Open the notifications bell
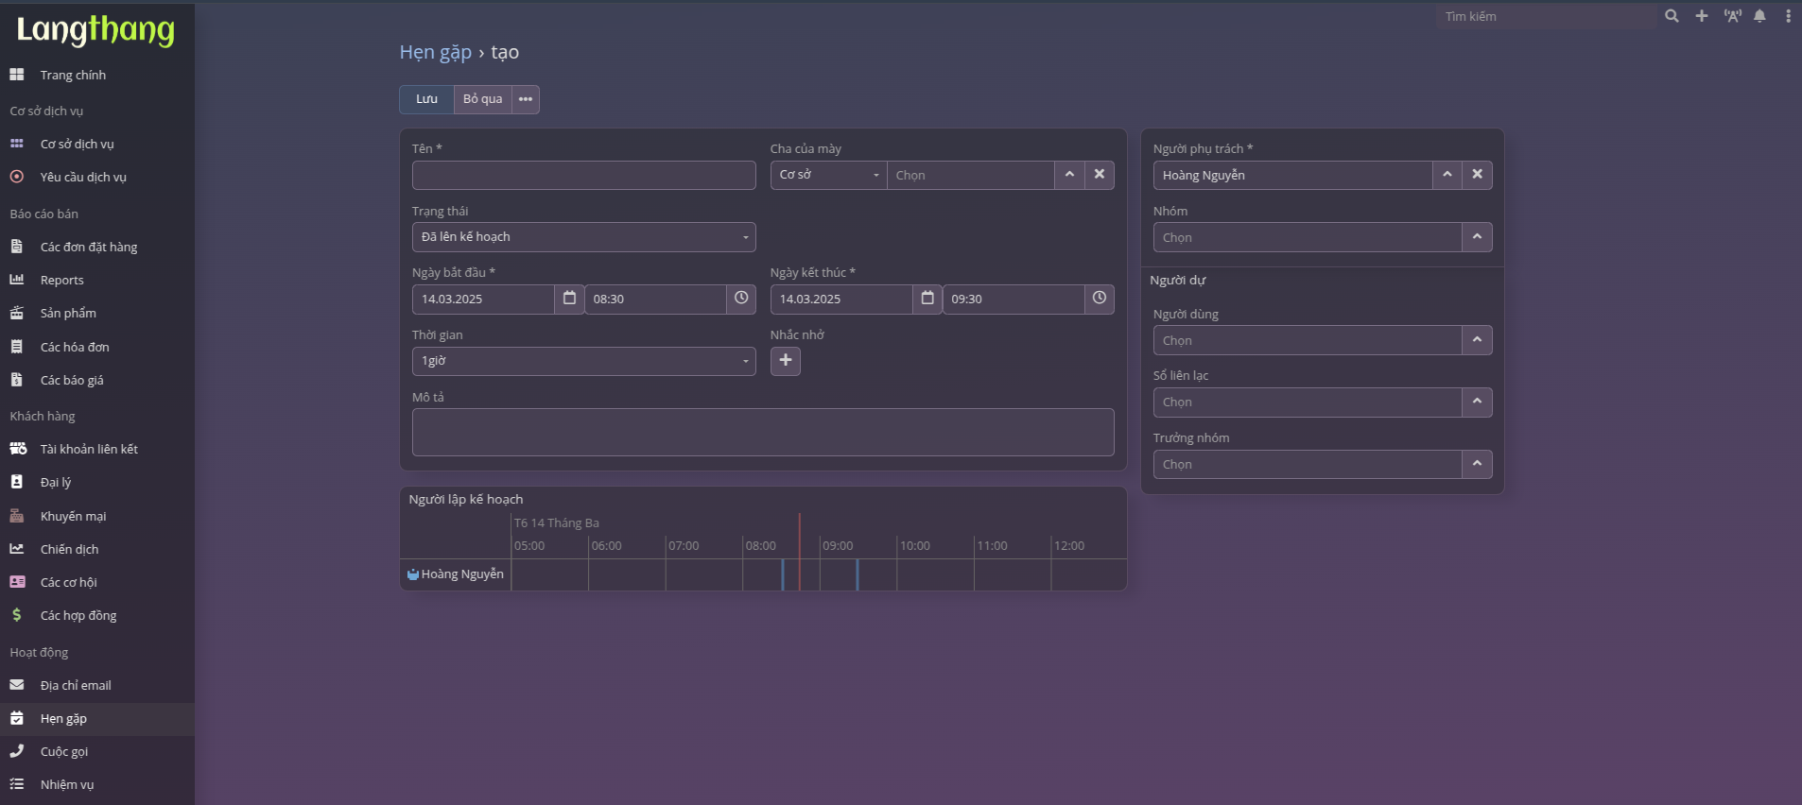The width and height of the screenshot is (1802, 805). pos(1759,16)
